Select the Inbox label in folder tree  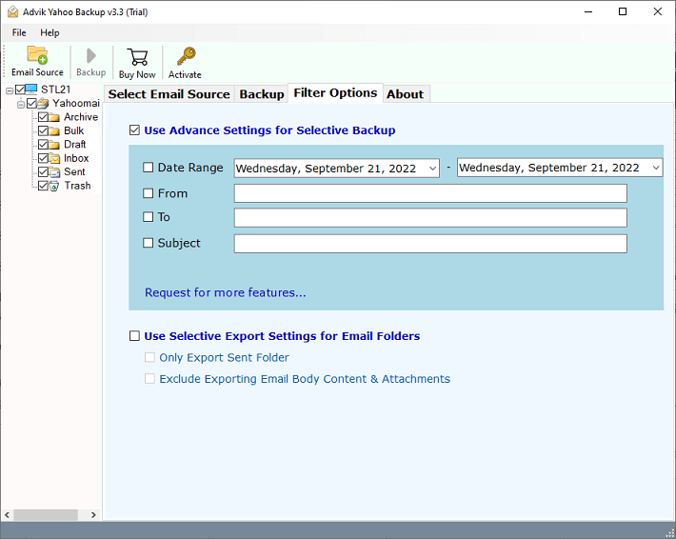coord(76,158)
